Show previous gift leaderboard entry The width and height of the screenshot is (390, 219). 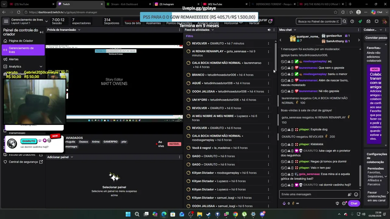[x=281, y=40]
